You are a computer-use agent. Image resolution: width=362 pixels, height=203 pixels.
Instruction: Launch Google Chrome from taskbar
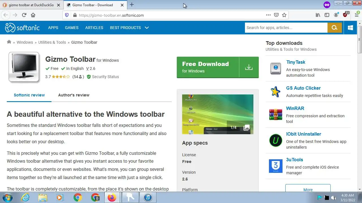pyautogui.click(x=77, y=198)
